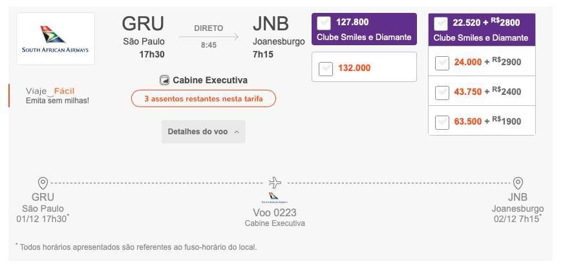Click the executive cabin seat icon
The image size is (565, 266).
click(164, 80)
